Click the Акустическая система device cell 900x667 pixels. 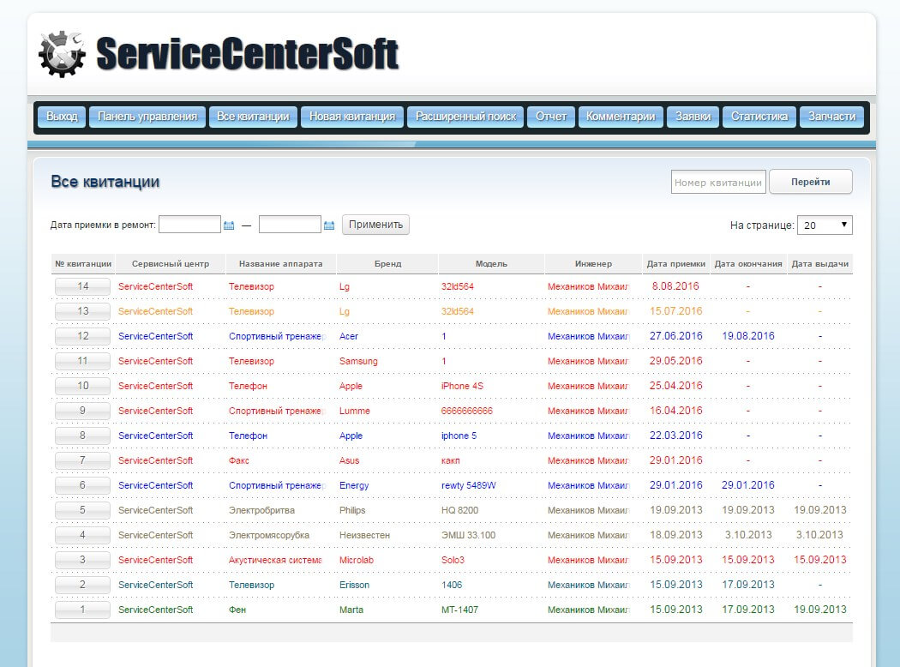coord(275,560)
